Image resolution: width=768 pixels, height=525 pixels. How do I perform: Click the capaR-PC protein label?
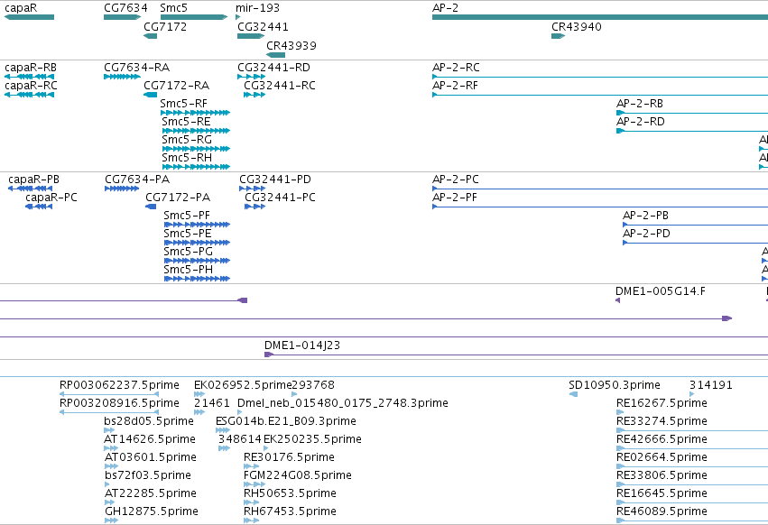tap(51, 198)
